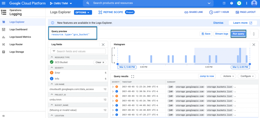Filter logs by Info severity

[x=57, y=79]
